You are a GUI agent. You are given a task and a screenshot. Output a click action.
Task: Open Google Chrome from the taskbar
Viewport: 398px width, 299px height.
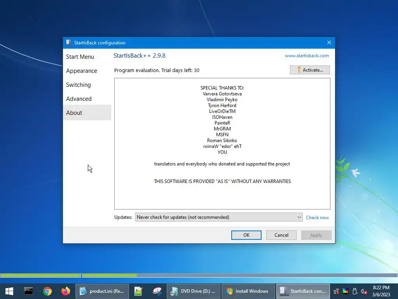47,291
